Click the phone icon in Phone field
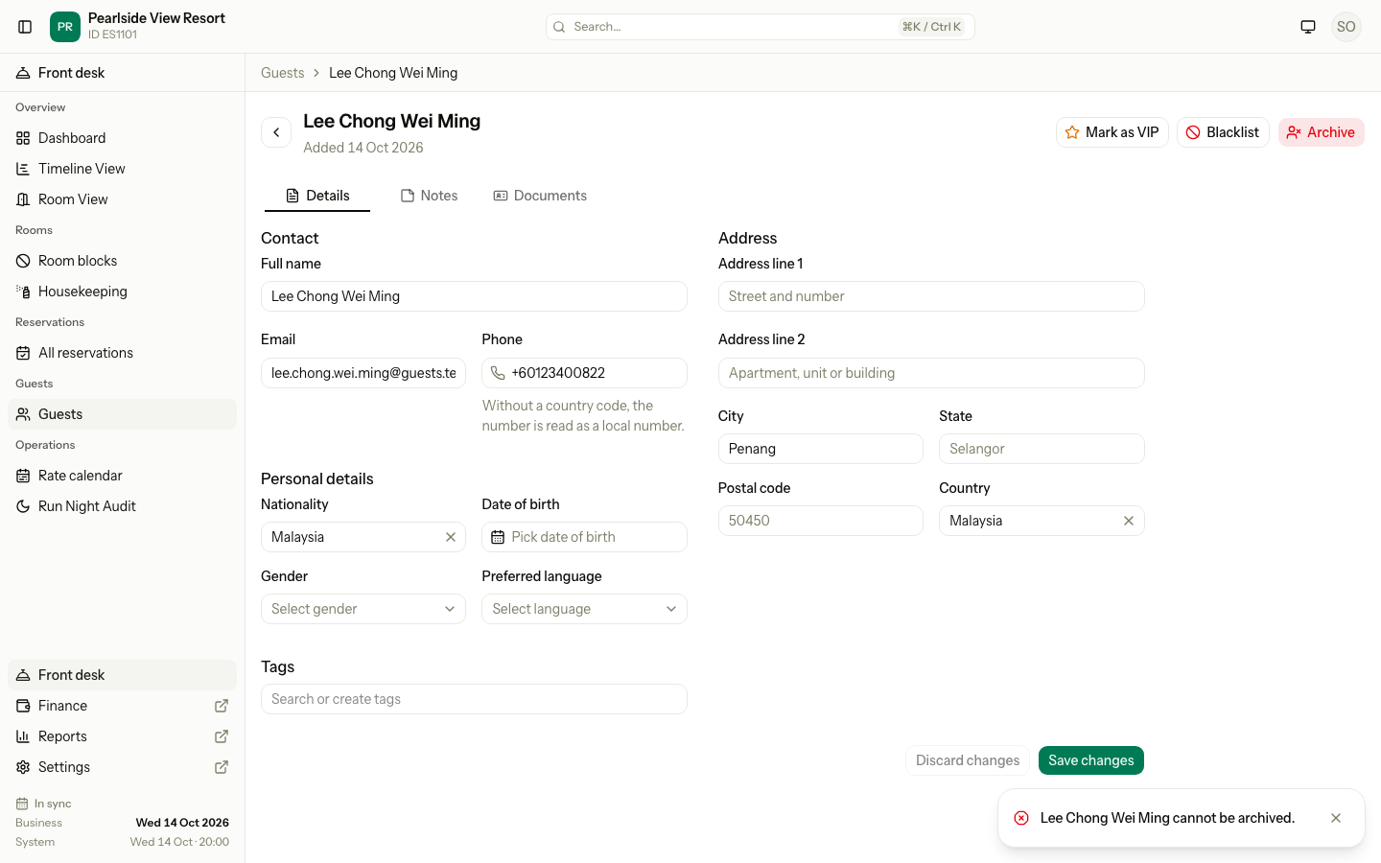Image resolution: width=1381 pixels, height=863 pixels. 498,373
